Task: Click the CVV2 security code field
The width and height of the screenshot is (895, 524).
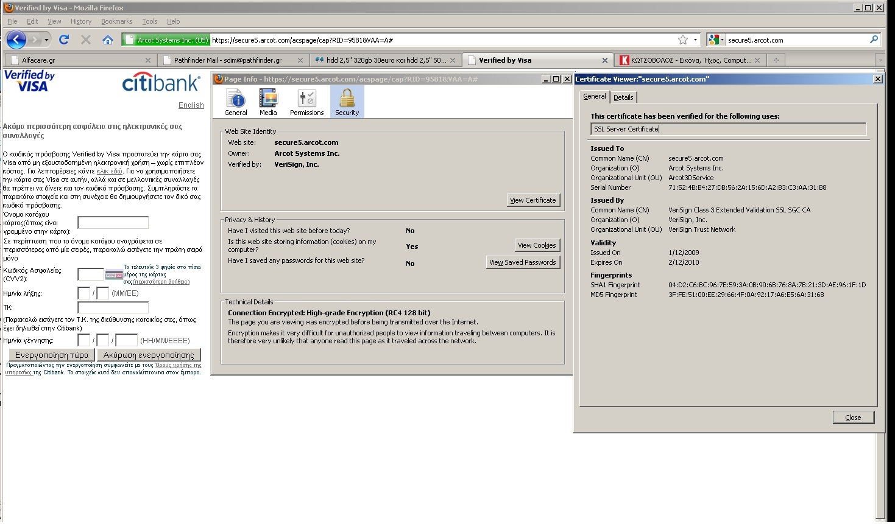Action: click(91, 274)
